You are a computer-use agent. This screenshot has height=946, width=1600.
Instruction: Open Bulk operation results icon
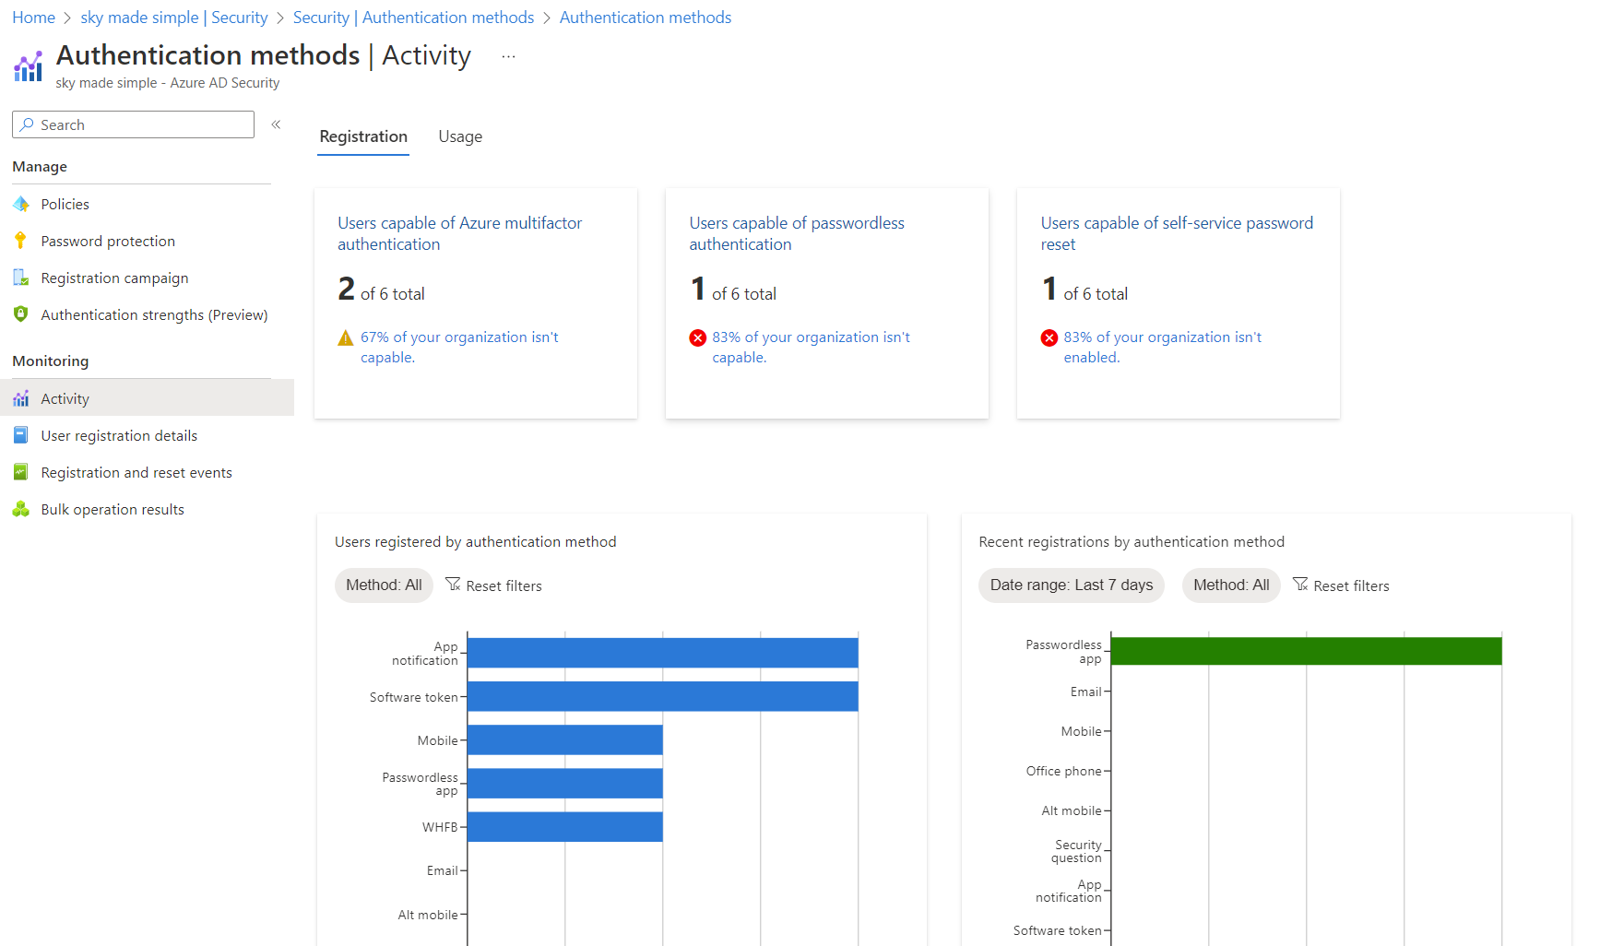pyautogui.click(x=21, y=508)
